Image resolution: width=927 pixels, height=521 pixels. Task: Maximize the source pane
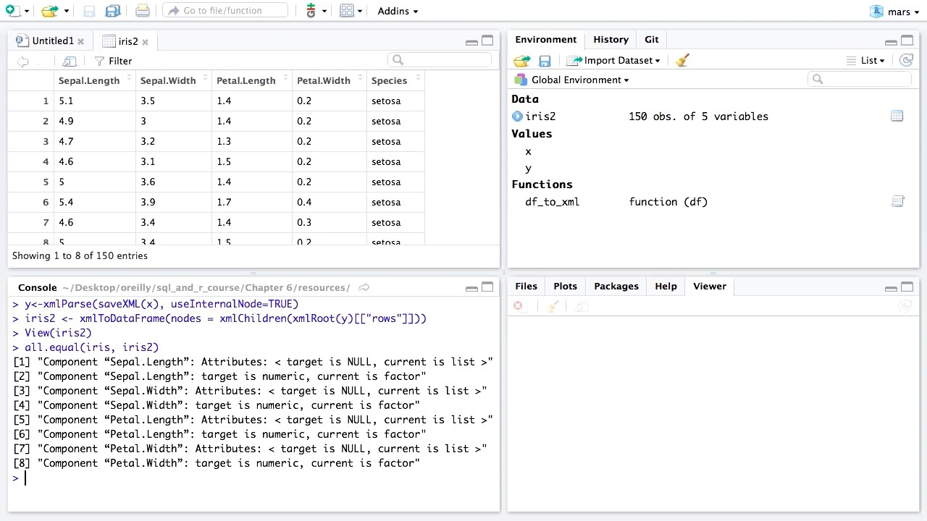(x=487, y=41)
